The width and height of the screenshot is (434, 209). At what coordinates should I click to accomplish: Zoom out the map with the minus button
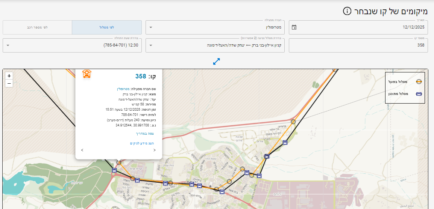click(x=9, y=83)
